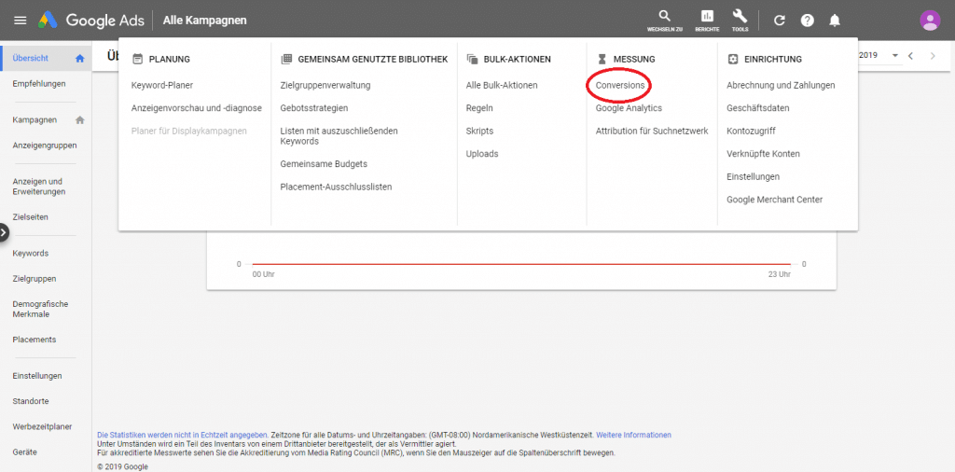Select Zielseiten in the sidebar
Screen dimensions: 955x472
[x=31, y=216]
